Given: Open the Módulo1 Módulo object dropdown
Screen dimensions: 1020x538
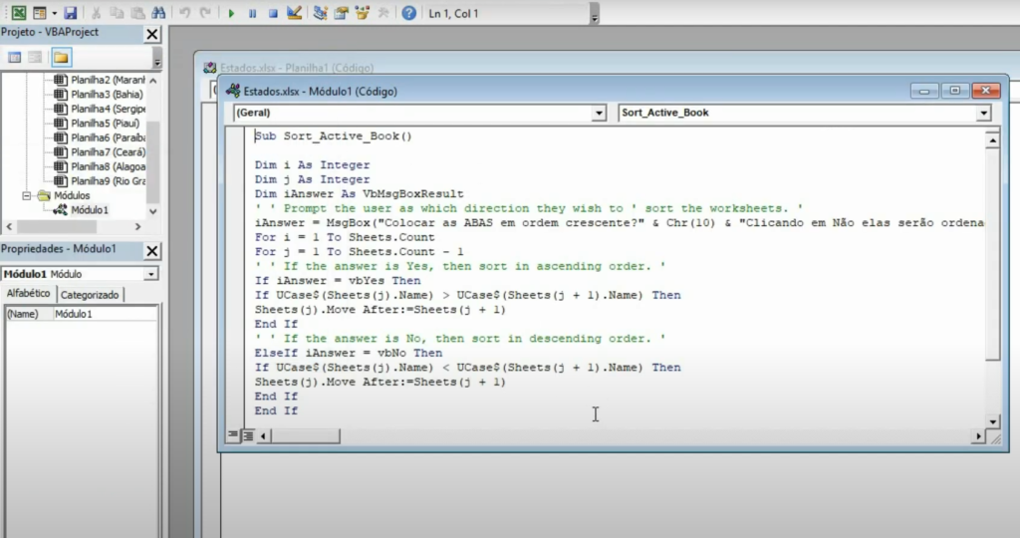Looking at the screenshot, I should (151, 274).
